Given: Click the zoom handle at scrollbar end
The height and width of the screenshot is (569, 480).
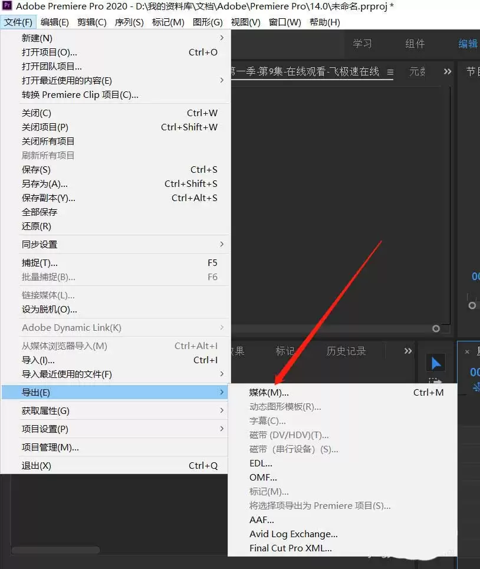Looking at the screenshot, I should pyautogui.click(x=436, y=328).
